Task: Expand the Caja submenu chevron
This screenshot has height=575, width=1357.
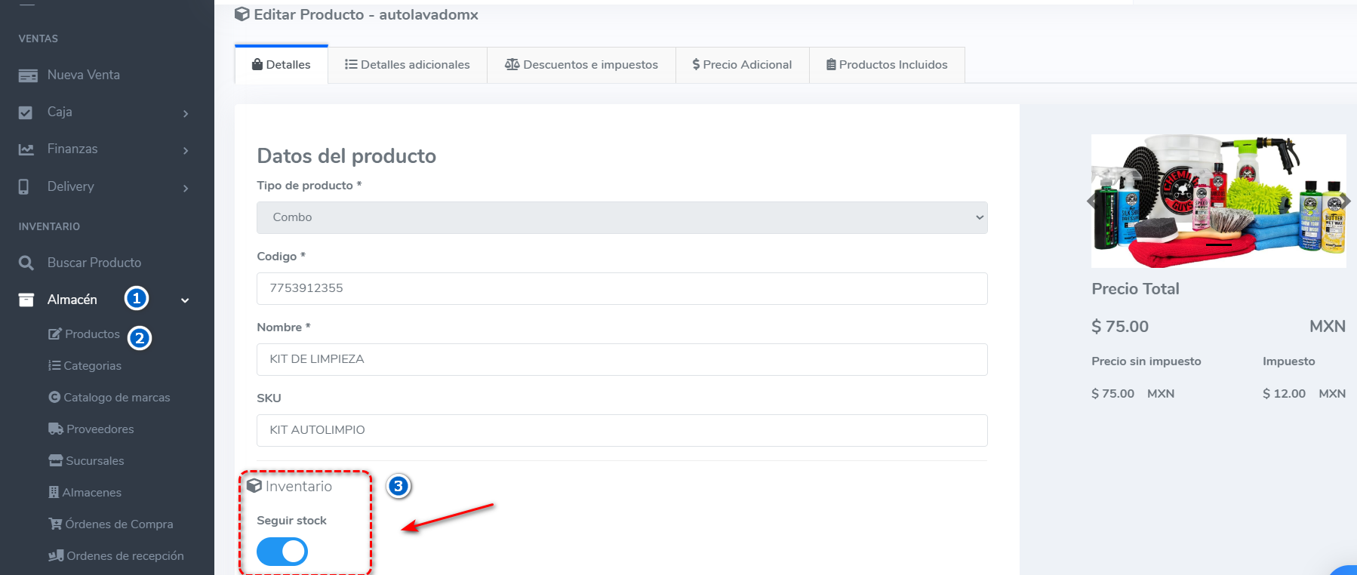Action: click(x=186, y=113)
